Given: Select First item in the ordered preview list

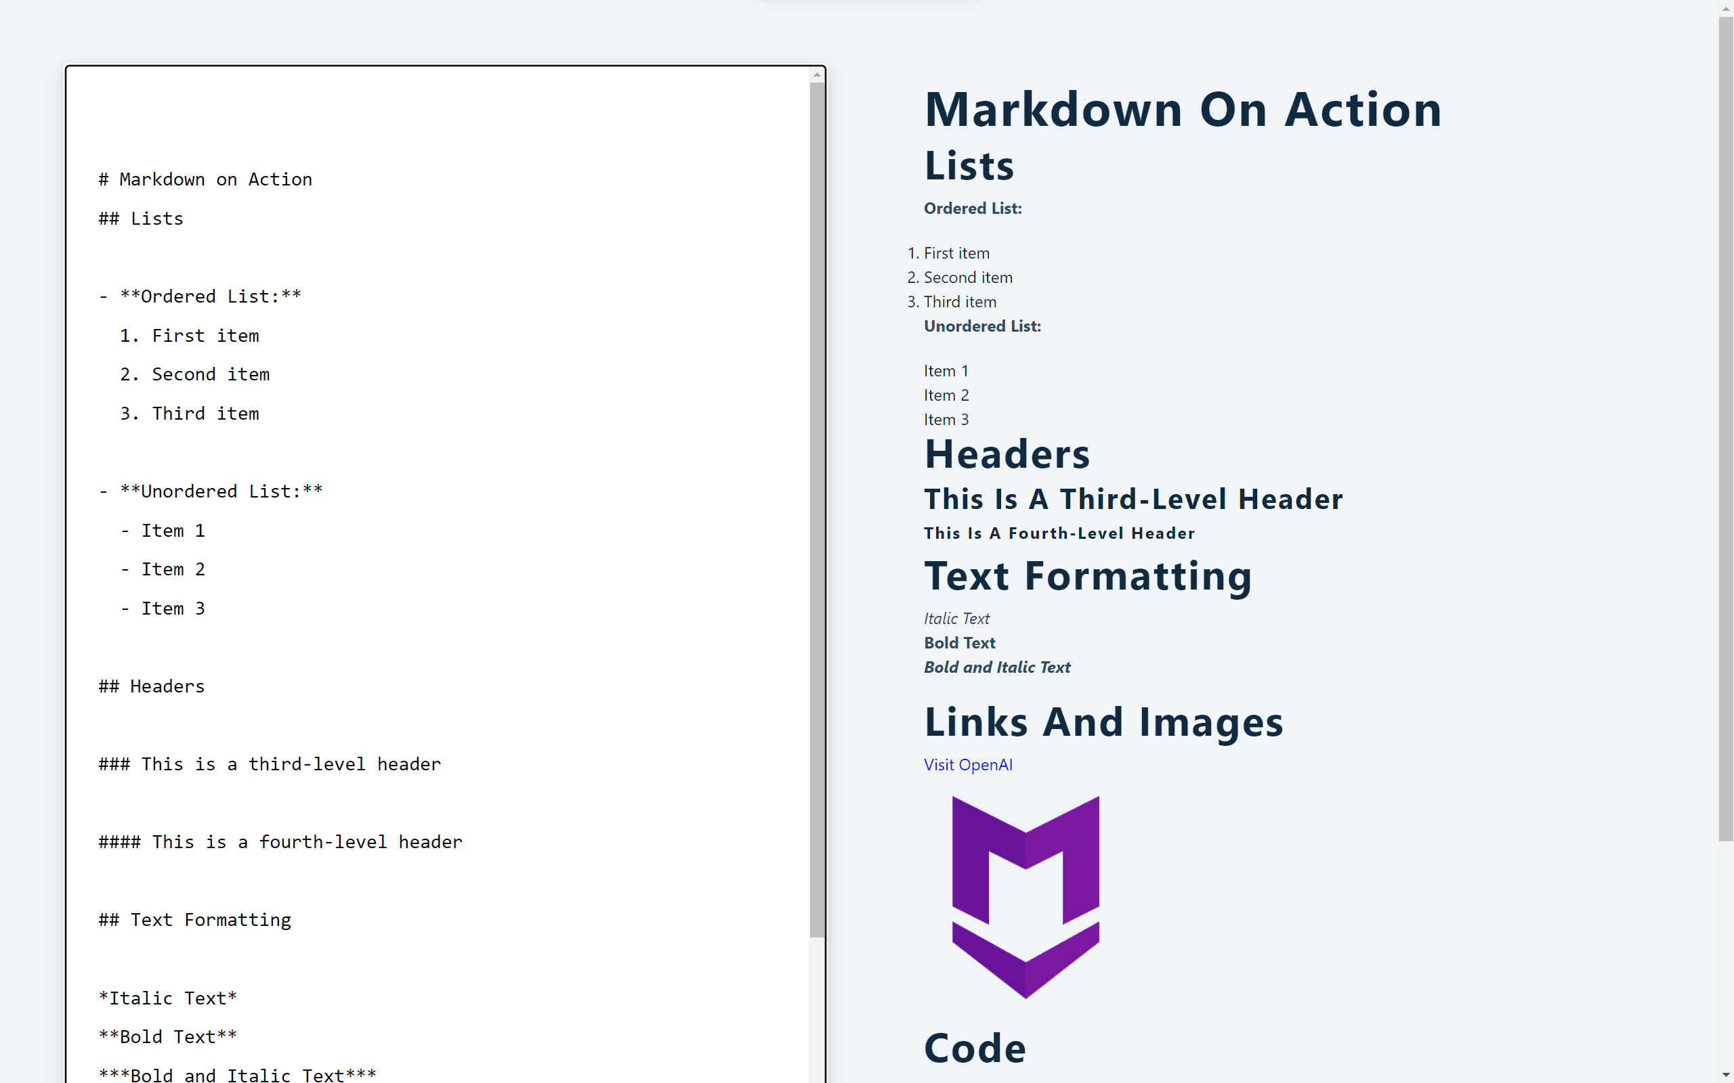Looking at the screenshot, I should [x=956, y=253].
